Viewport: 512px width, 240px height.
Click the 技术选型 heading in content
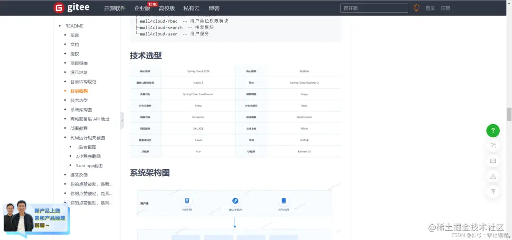click(146, 55)
